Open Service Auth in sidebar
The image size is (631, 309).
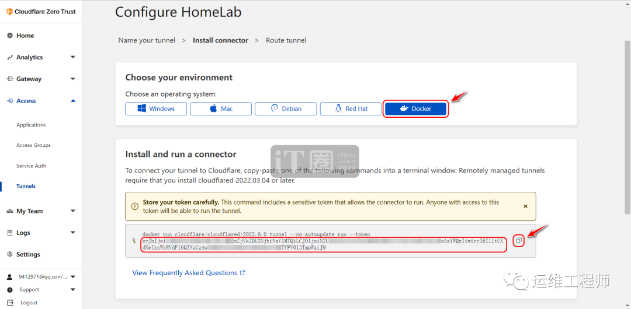(31, 166)
